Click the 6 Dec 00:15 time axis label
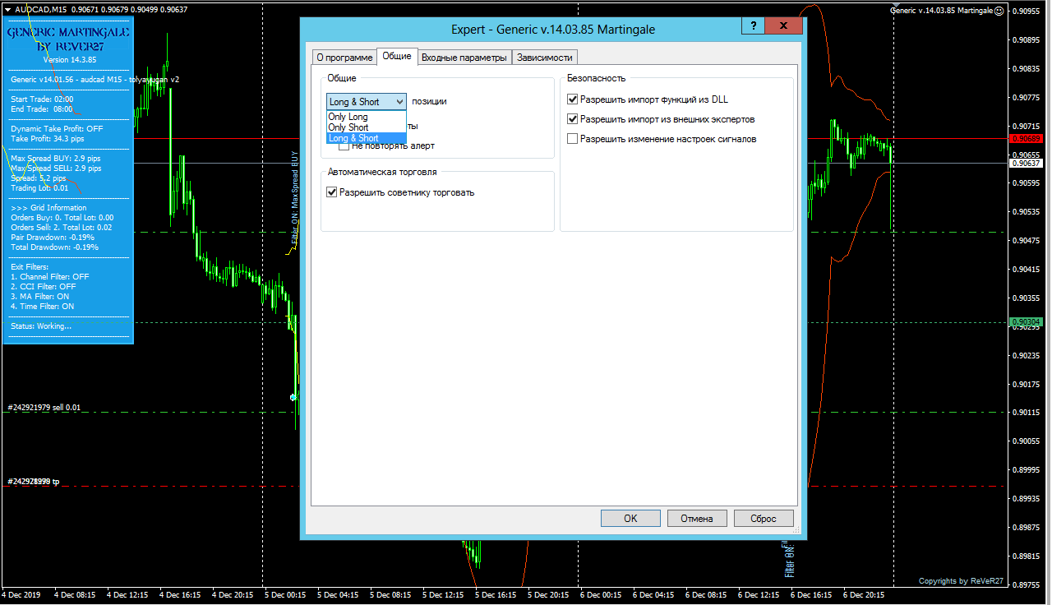This screenshot has width=1052, height=605. [602, 594]
